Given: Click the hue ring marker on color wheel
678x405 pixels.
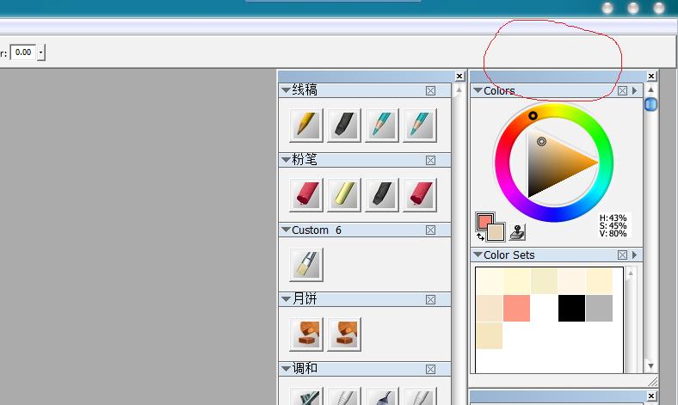Looking at the screenshot, I should coord(533,115).
